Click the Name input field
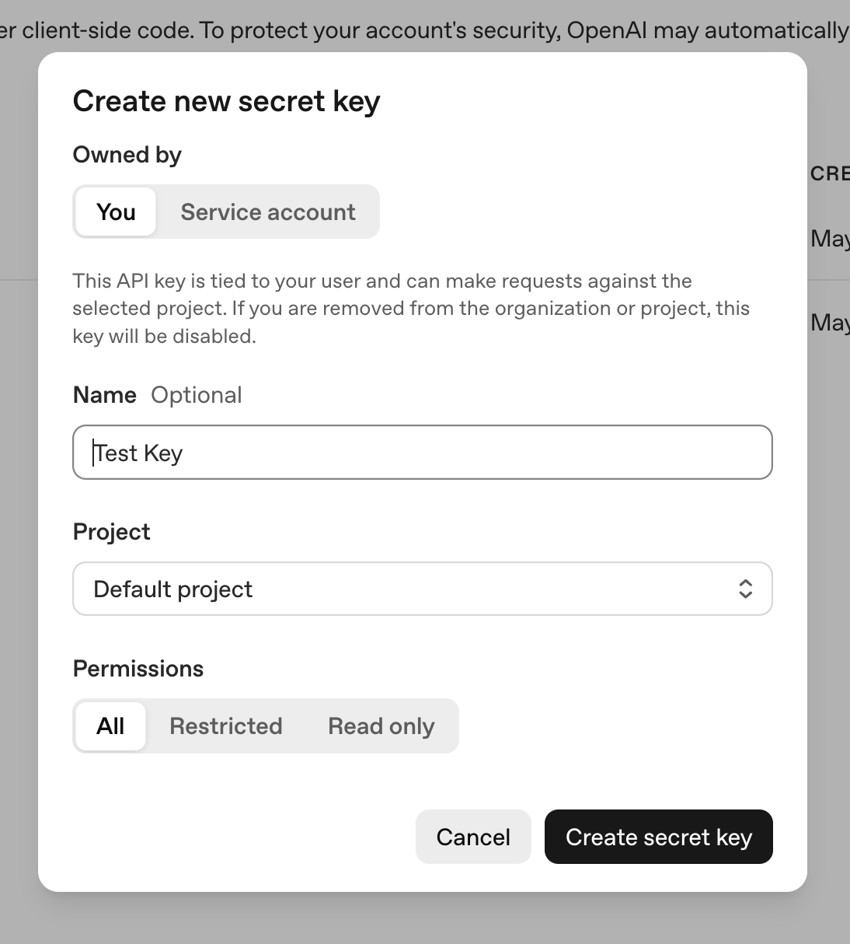This screenshot has height=944, width=850. click(x=423, y=453)
